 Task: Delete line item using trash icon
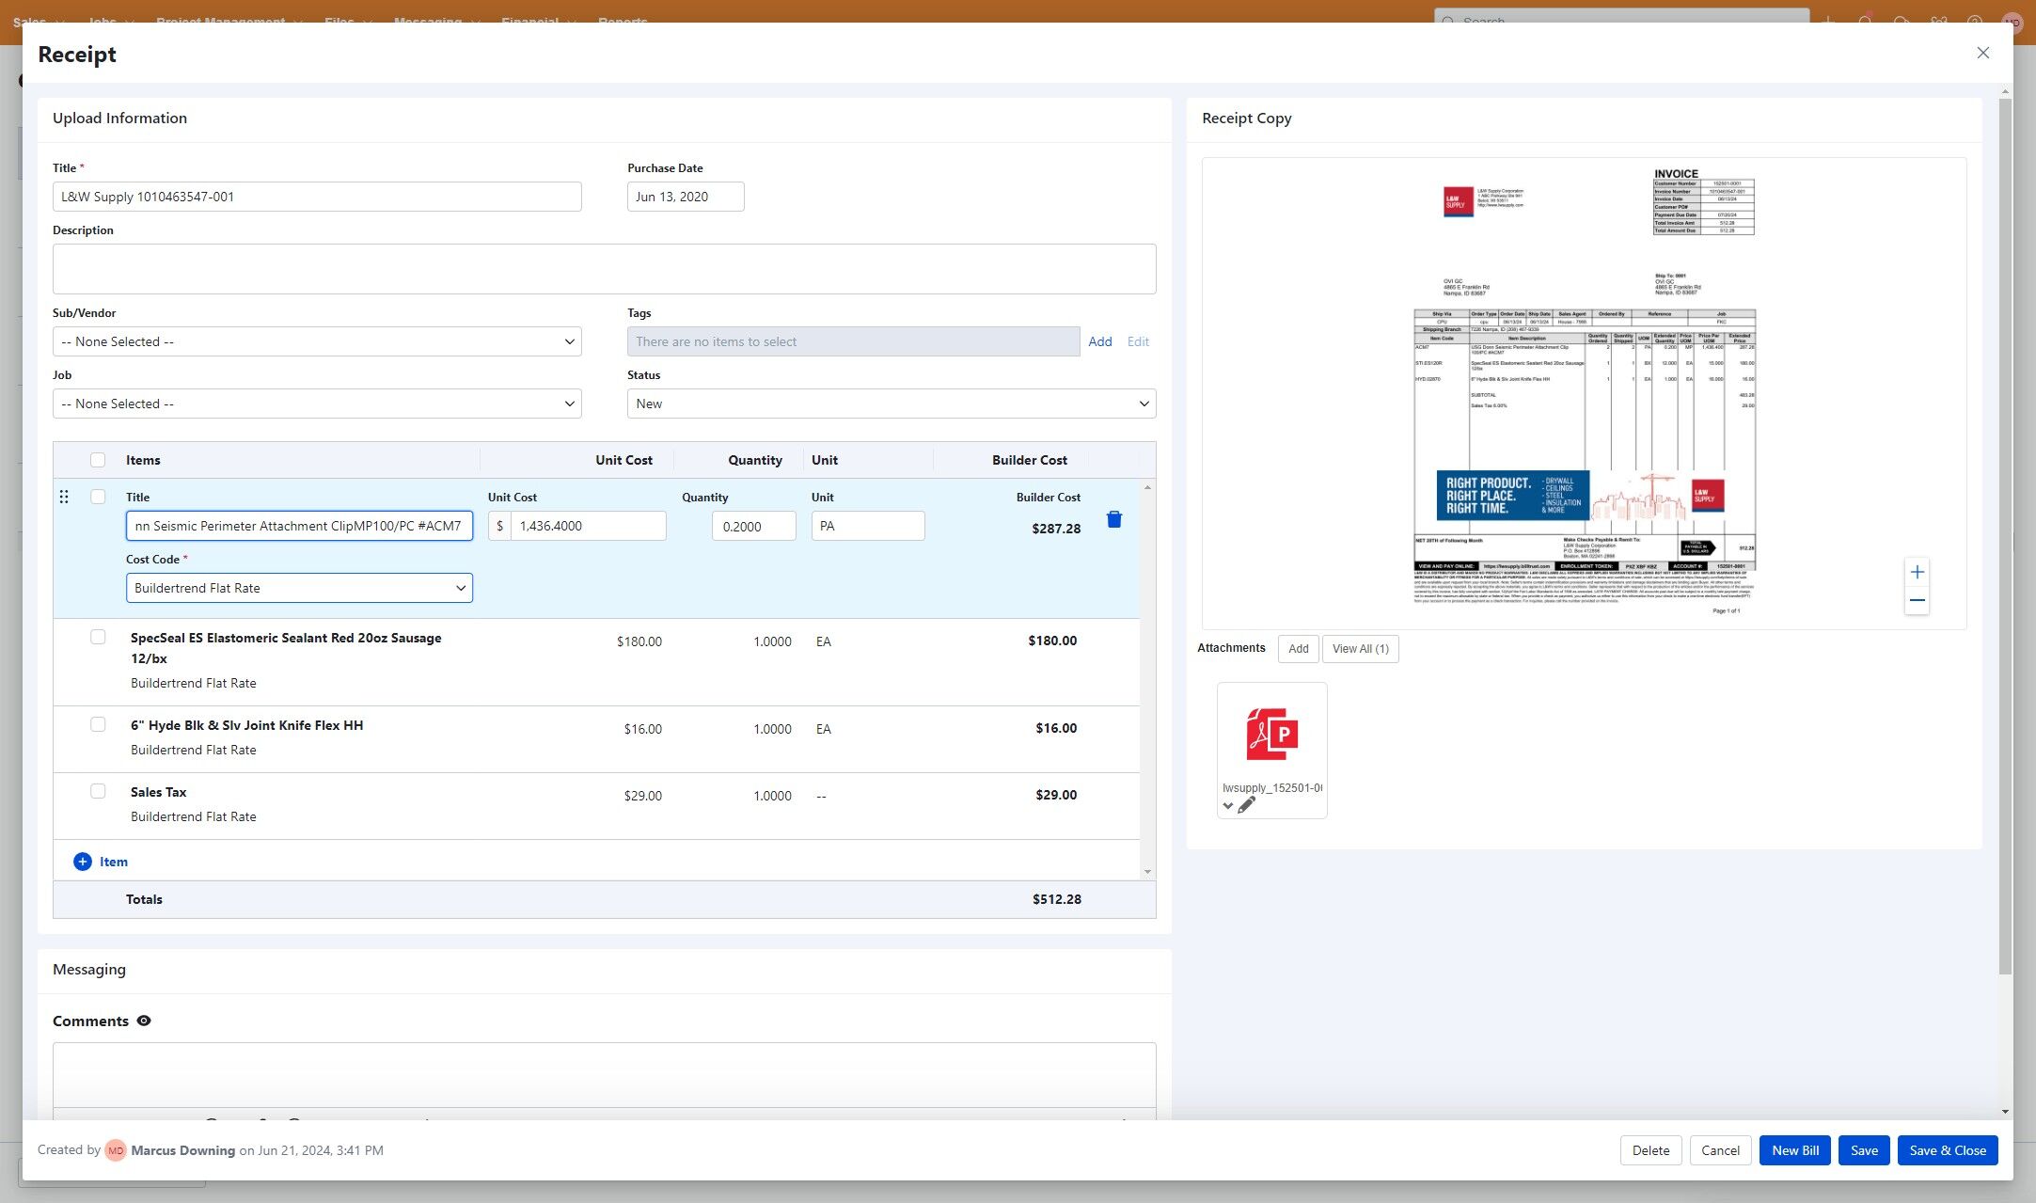(x=1113, y=520)
